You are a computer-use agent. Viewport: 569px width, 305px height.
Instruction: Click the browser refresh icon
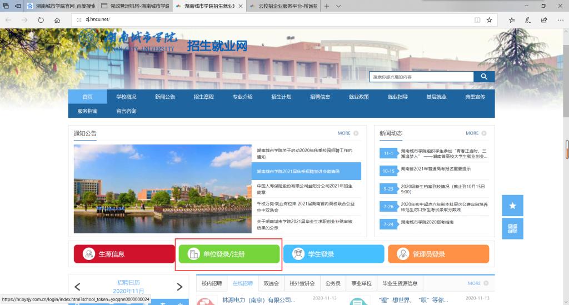(41, 19)
